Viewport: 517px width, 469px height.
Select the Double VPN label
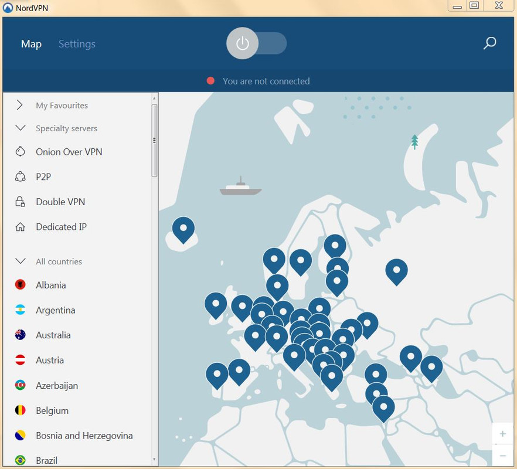pyautogui.click(x=60, y=202)
